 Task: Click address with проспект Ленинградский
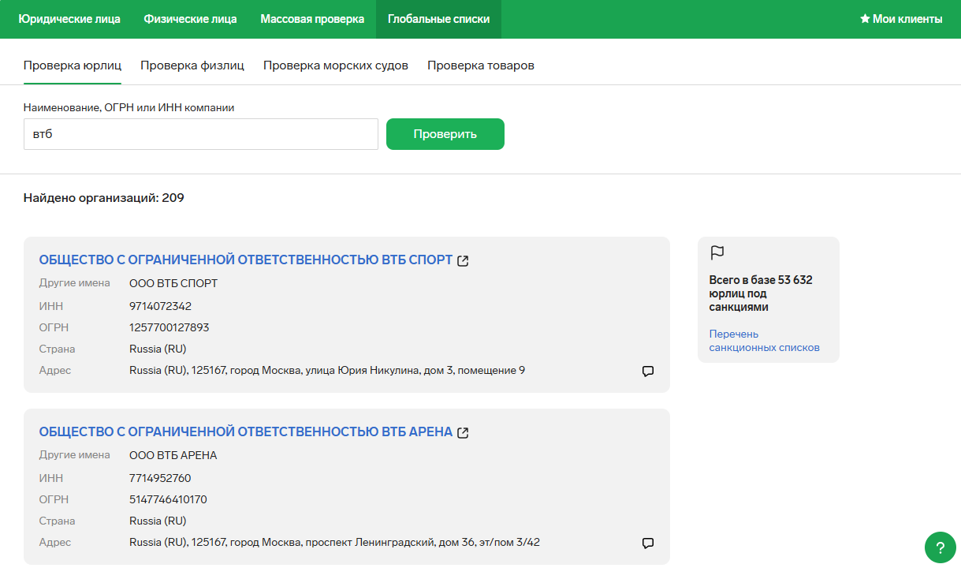334,542
